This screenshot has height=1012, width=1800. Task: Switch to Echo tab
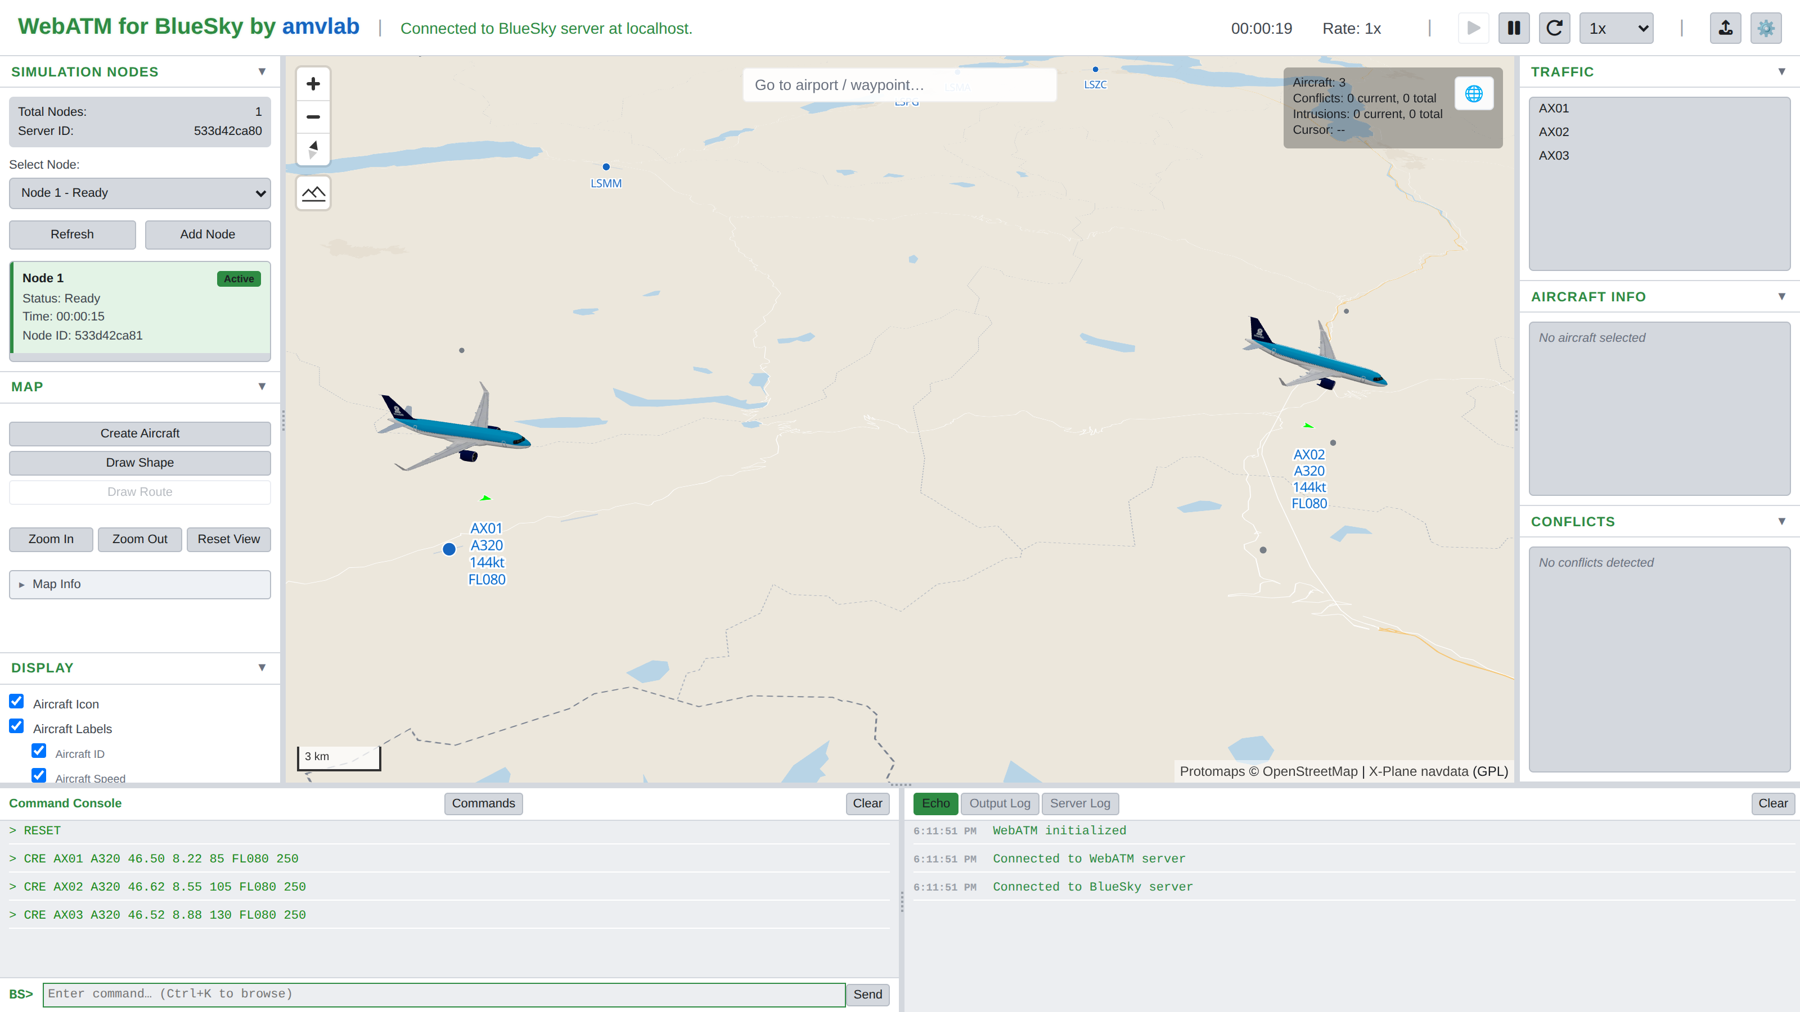935,803
